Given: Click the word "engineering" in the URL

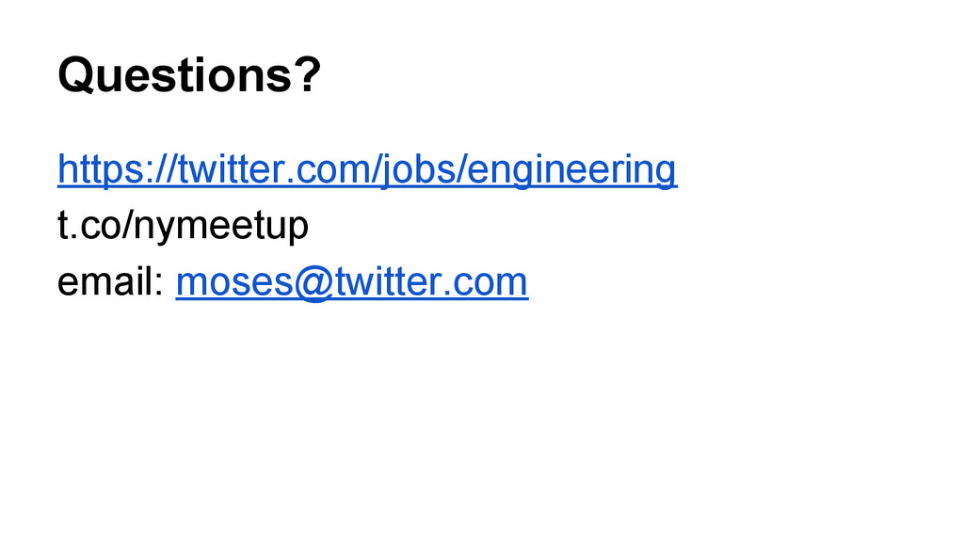Looking at the screenshot, I should pos(571,169).
